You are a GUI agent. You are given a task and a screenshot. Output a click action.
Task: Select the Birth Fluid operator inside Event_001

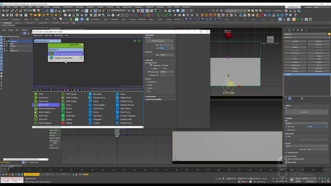(x=66, y=54)
